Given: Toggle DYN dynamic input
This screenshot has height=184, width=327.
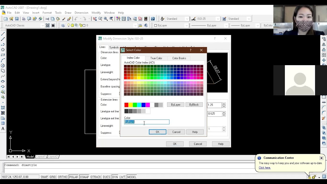Looking at the screenshot, I should pyautogui.click(x=115, y=177).
